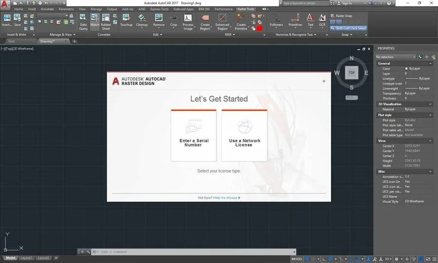Select the Rubber Sheet tool
This screenshot has width=438, height=263.
pyautogui.click(x=106, y=22)
